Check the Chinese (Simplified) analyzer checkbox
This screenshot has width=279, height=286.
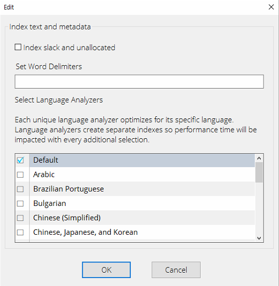(20, 218)
